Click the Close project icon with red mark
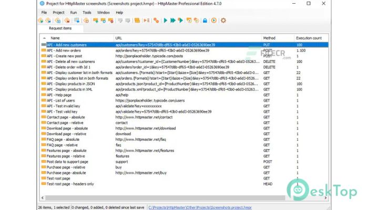 pos(67,20)
